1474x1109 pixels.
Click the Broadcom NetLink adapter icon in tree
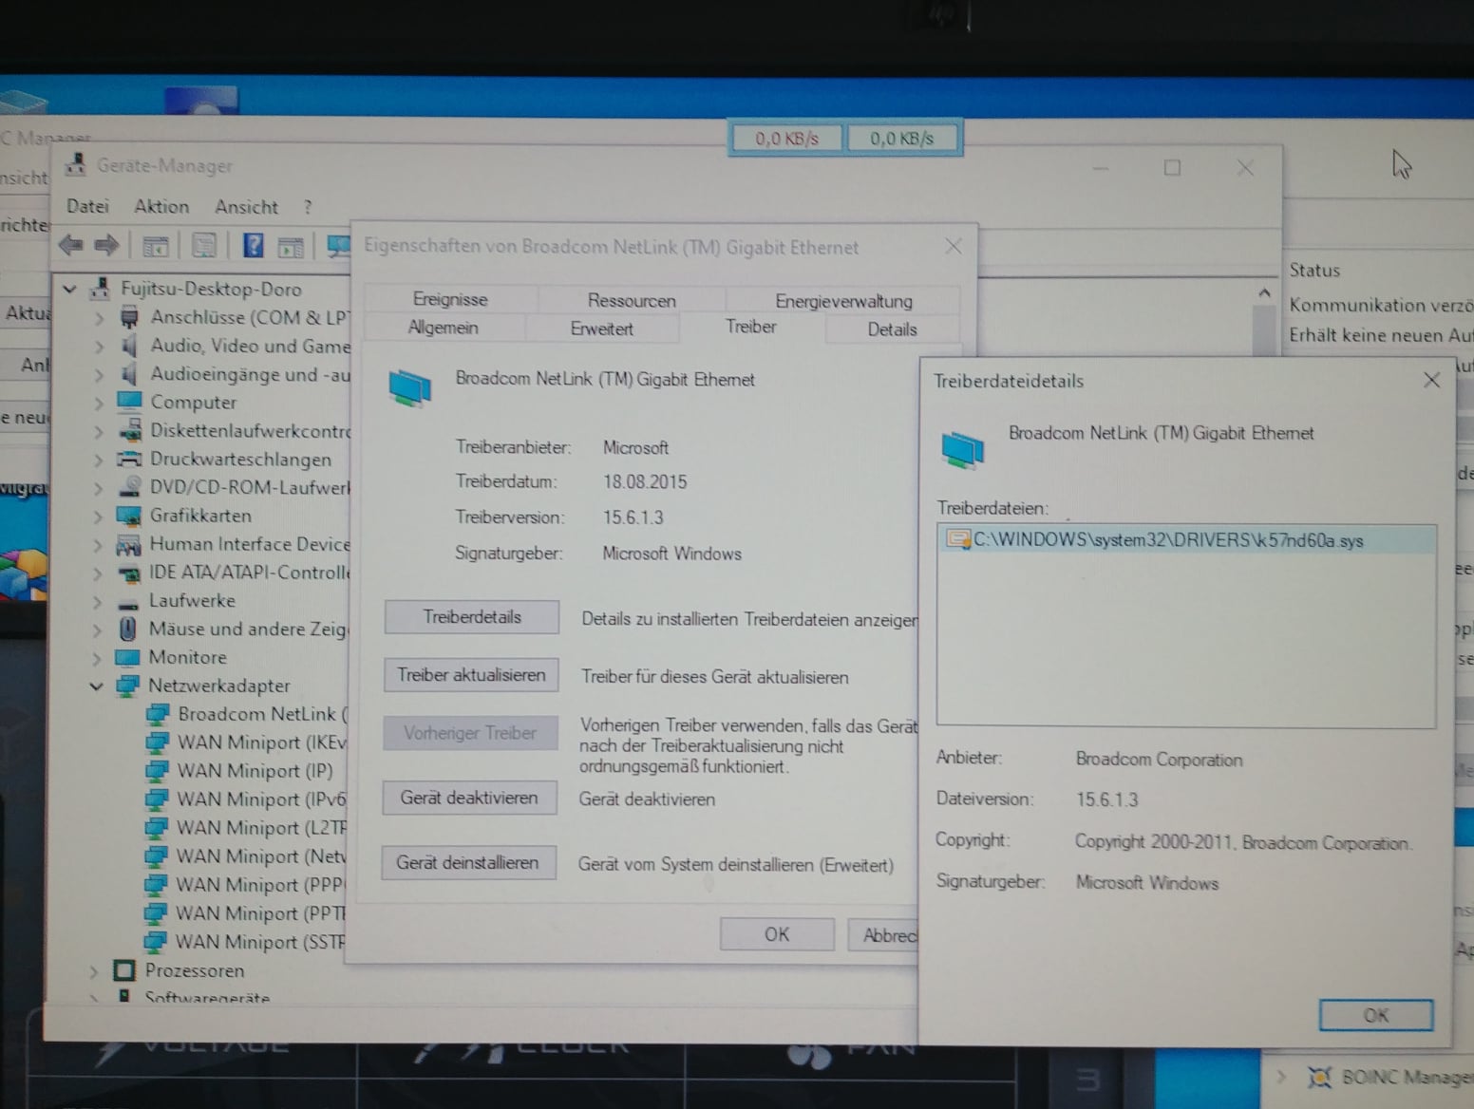[158, 714]
